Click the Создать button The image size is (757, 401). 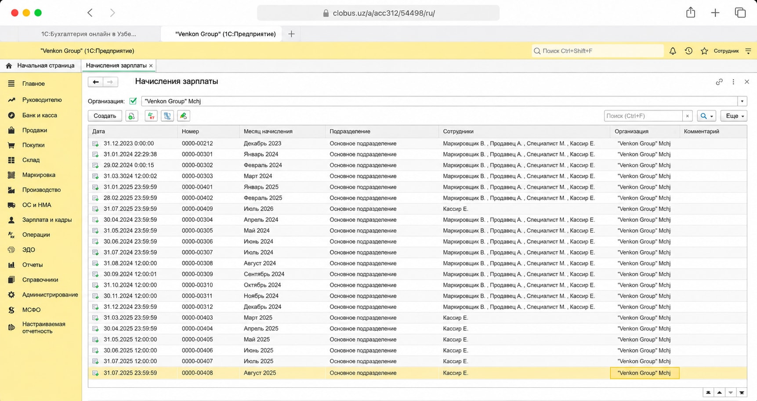pyautogui.click(x=105, y=116)
